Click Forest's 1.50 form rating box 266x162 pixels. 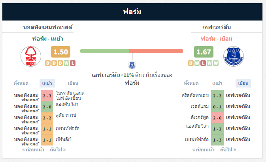(x=60, y=52)
